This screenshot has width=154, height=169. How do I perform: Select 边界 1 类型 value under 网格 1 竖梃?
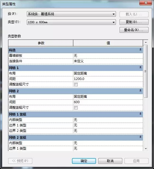[108, 125]
